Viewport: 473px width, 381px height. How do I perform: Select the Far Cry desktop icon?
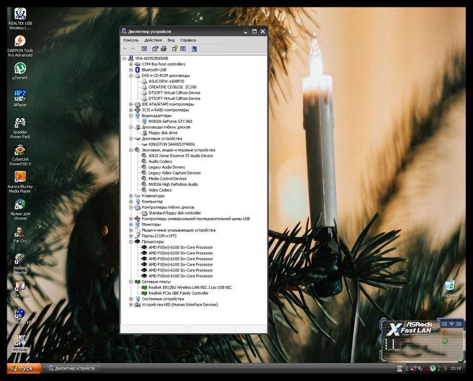click(20, 235)
